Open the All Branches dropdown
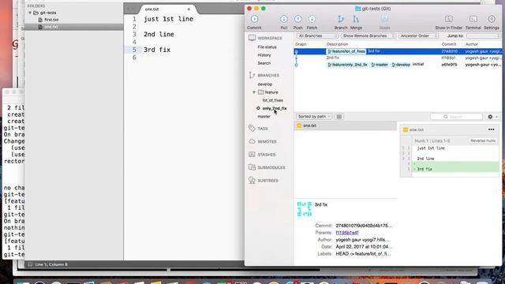 [x=317, y=35]
